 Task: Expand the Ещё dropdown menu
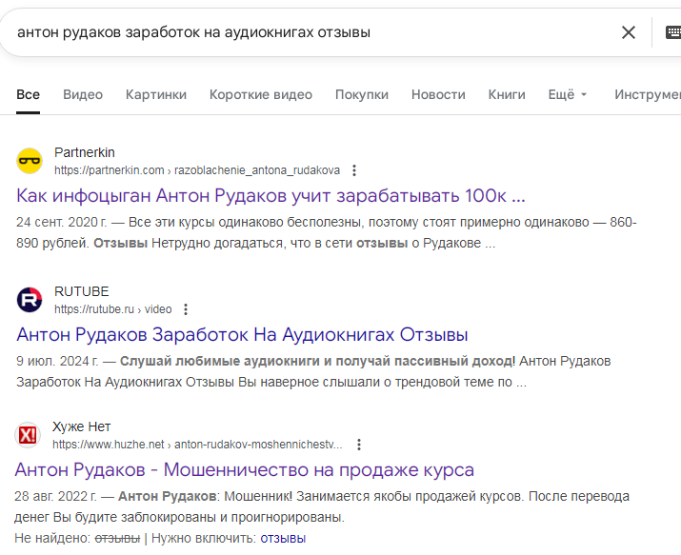tap(568, 94)
